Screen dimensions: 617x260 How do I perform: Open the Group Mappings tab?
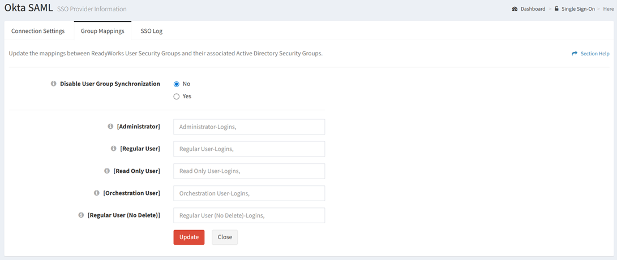102,31
